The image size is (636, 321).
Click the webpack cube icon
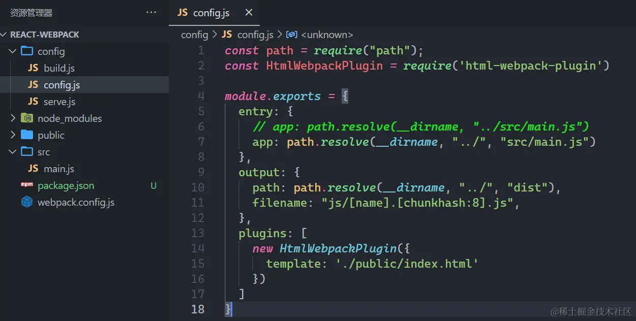(x=27, y=202)
